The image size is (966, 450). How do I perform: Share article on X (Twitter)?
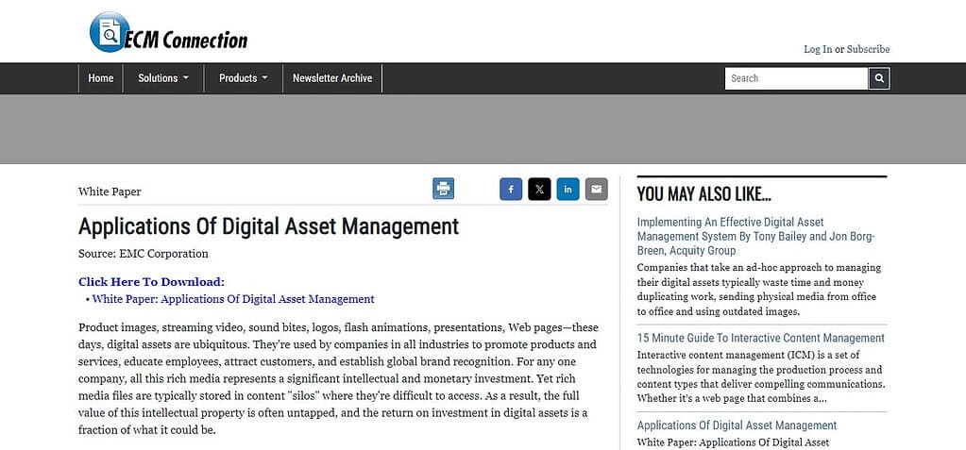[x=539, y=189]
